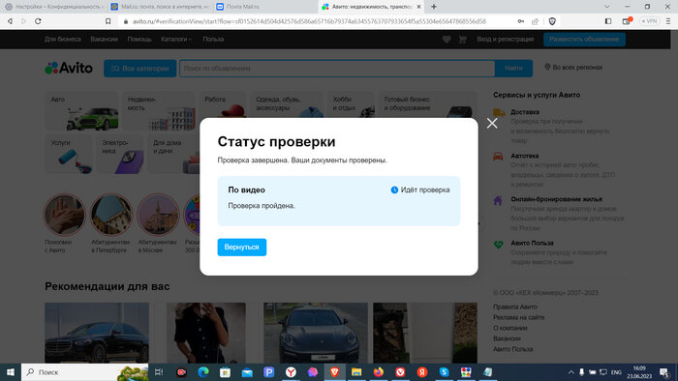Open the Windows Start menu
This screenshot has width=678, height=381.
click(11, 372)
